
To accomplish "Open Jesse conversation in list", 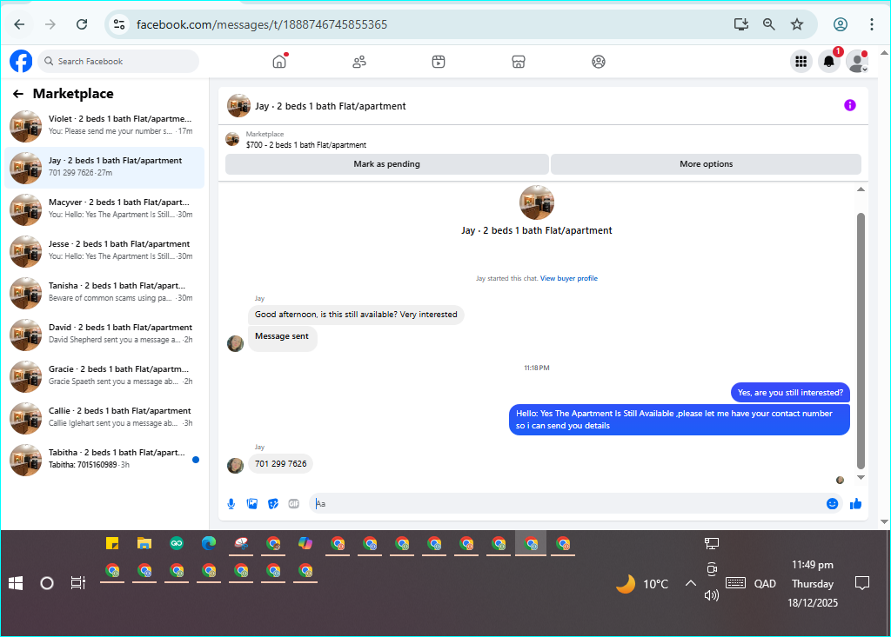I will click(104, 251).
